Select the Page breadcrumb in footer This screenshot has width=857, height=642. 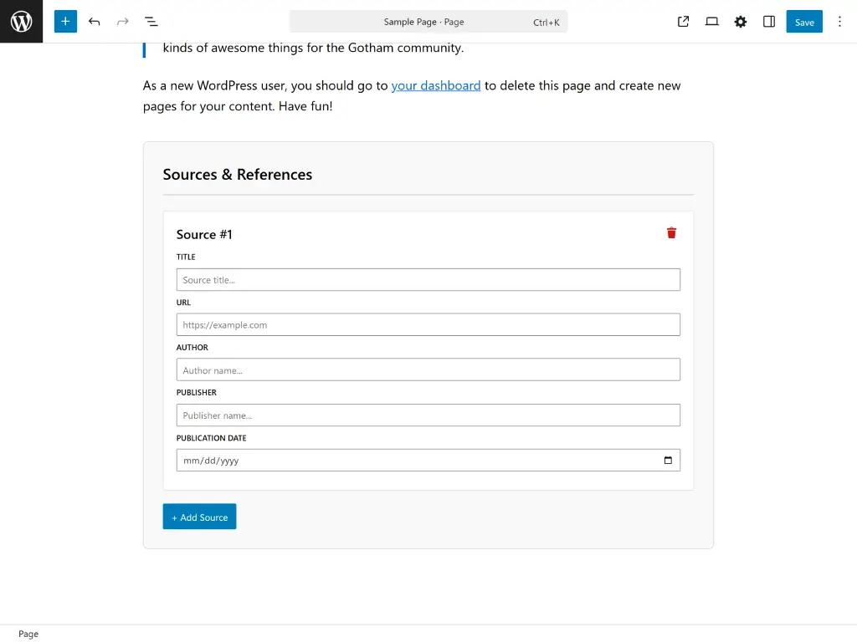[28, 634]
